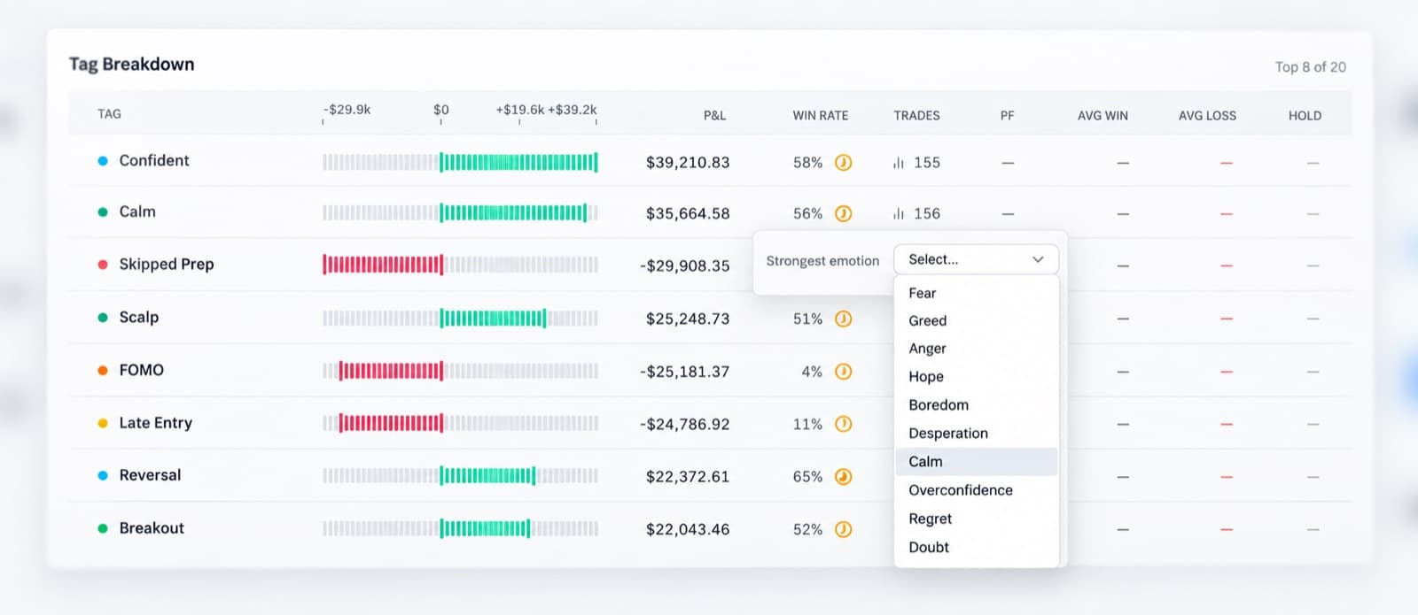This screenshot has height=615, width=1418.
Task: Click the Late Entry tag name
Action: pyautogui.click(x=156, y=423)
